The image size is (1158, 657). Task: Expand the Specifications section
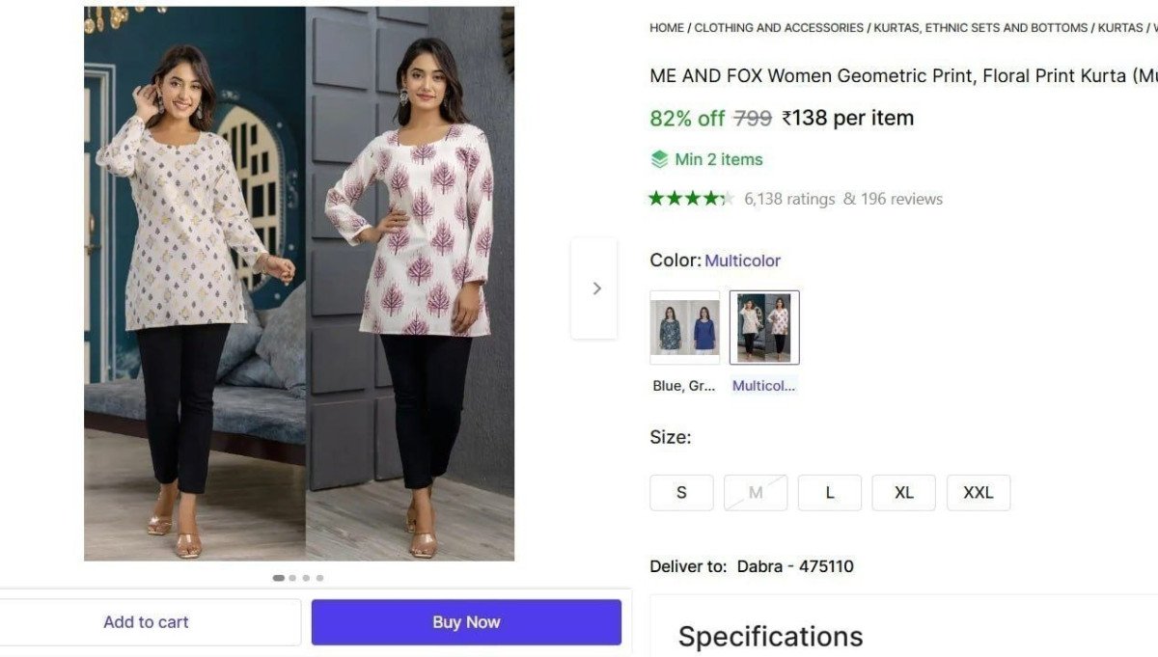click(770, 636)
